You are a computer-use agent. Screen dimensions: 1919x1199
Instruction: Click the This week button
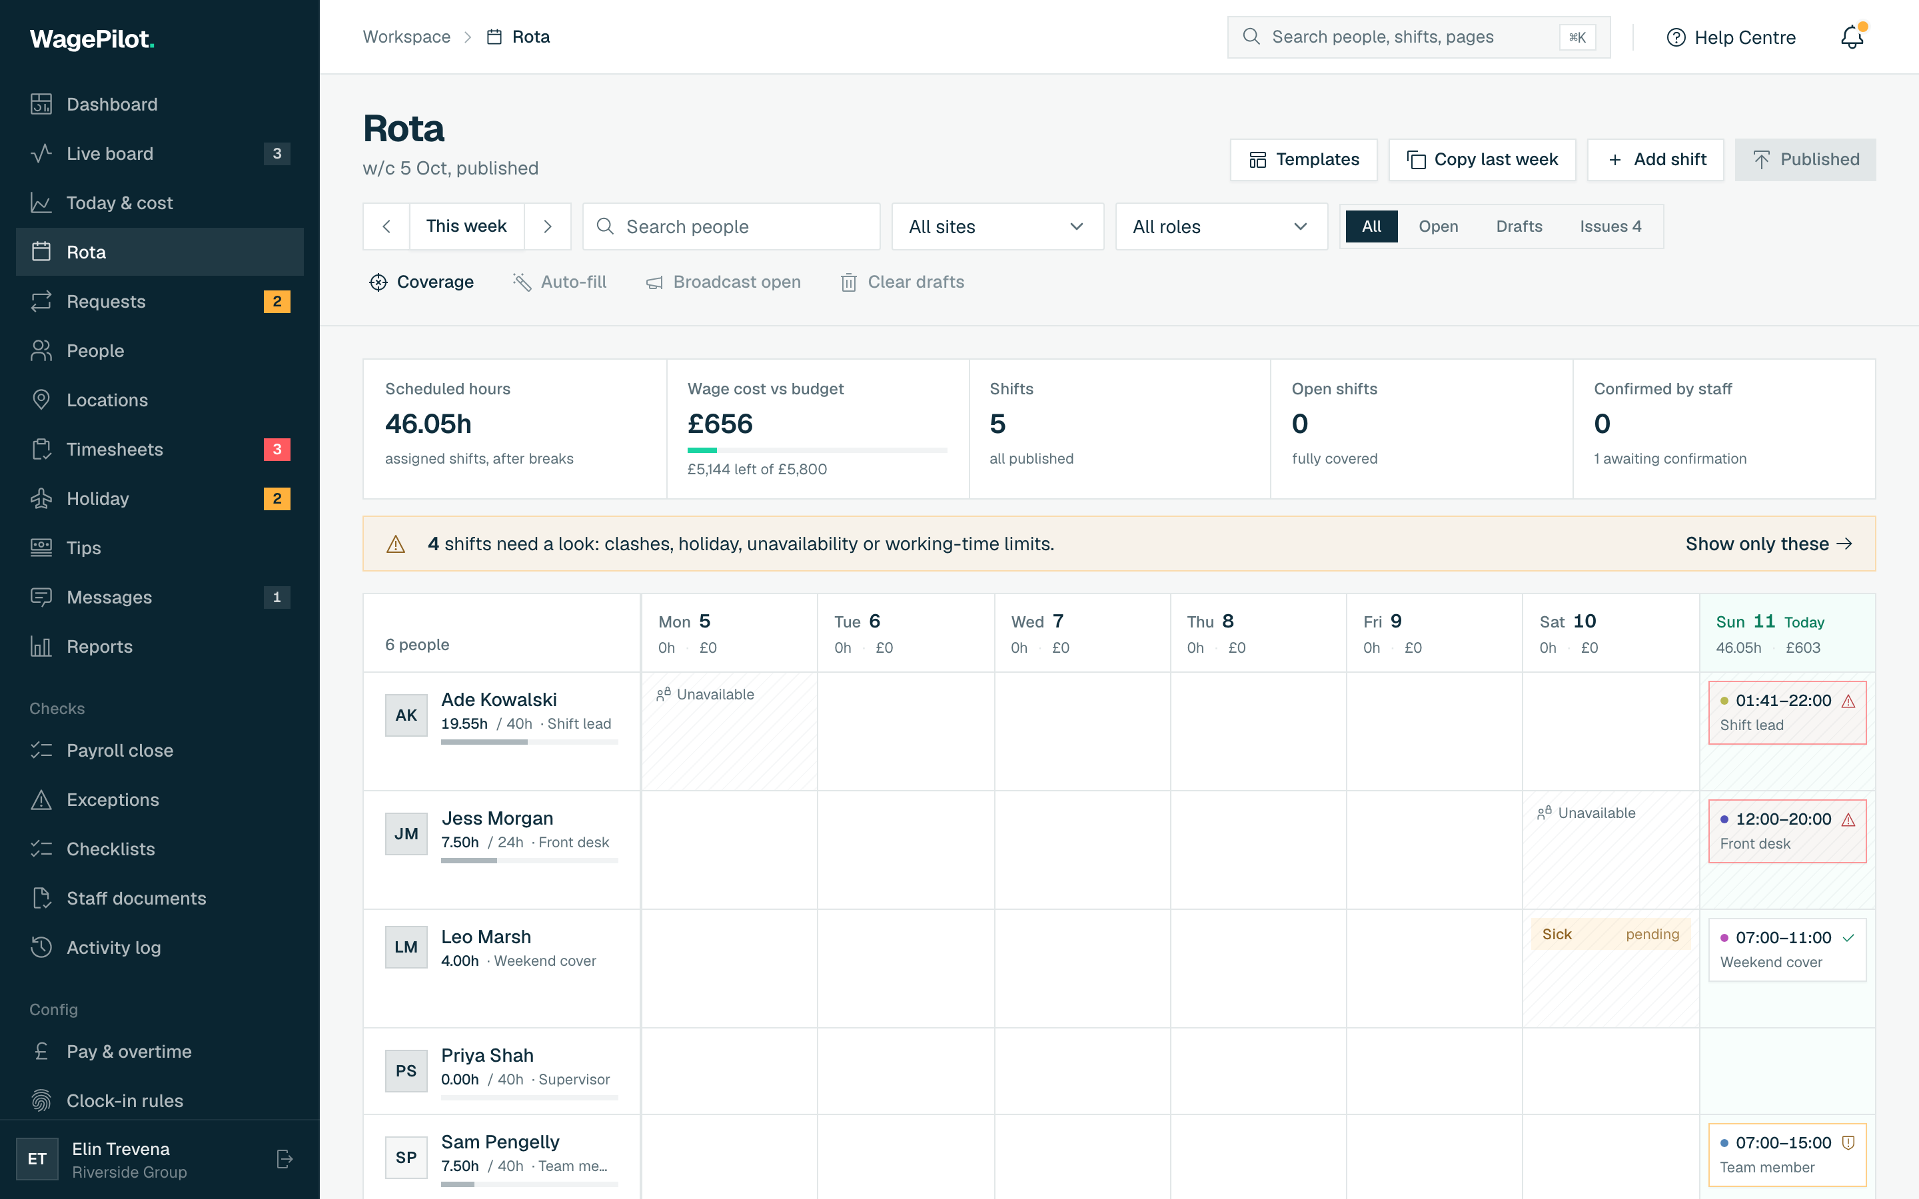[x=466, y=226]
